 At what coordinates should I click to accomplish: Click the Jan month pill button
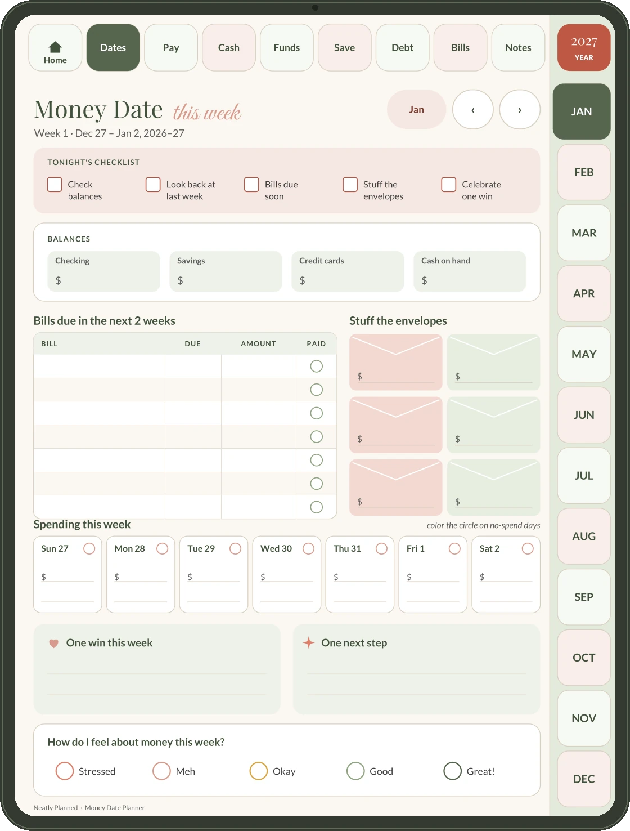coord(417,109)
